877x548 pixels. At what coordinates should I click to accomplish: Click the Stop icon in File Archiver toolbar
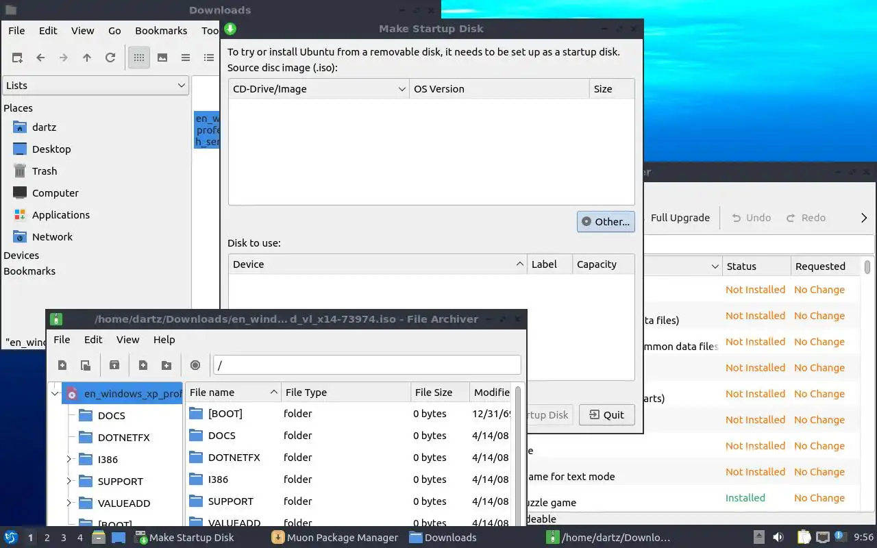195,365
